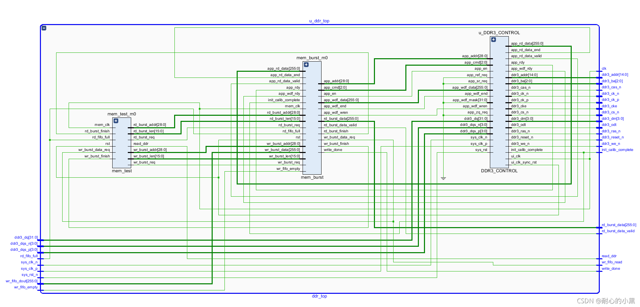
Task: Select the sys_clk_n top-level port
Action: (29, 262)
